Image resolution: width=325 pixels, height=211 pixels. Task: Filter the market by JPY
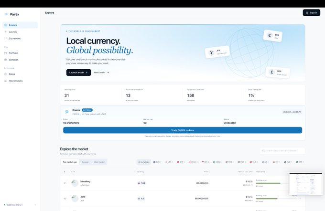click(x=169, y=162)
